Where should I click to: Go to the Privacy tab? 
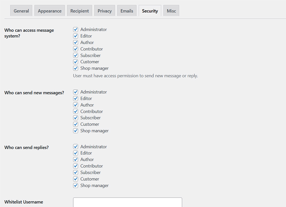(104, 11)
